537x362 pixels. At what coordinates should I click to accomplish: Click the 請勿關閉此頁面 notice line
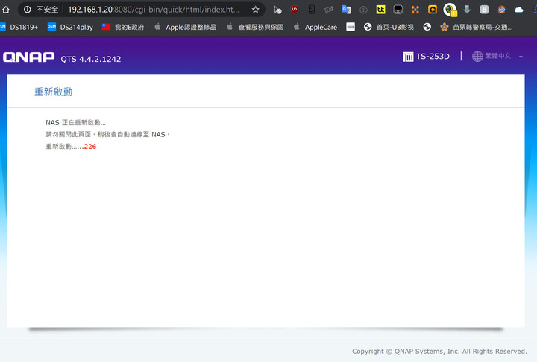(107, 135)
